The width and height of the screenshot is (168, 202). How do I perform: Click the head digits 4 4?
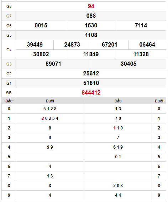pyautogui.click(x=118, y=195)
